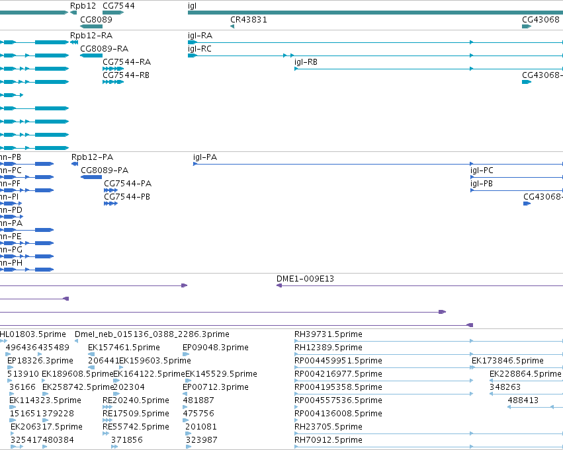Screen dimensions: 563x450
Task: Click the CG43068 gene label
Action: coord(541,20)
